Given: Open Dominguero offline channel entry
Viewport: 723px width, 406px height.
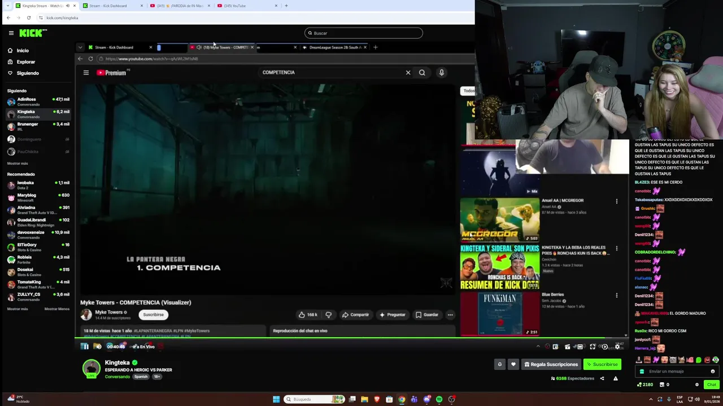Looking at the screenshot, I should coord(38,139).
